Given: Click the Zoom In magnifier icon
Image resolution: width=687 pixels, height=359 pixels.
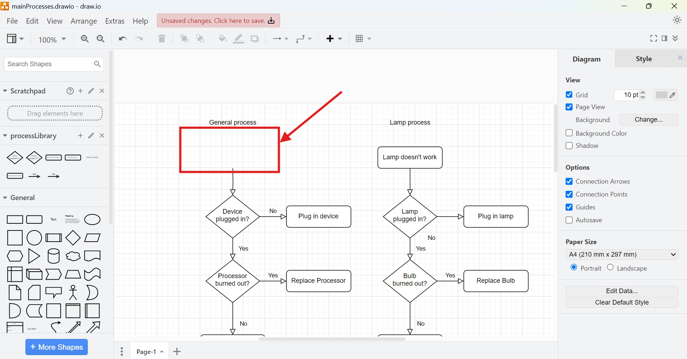Looking at the screenshot, I should pos(85,39).
